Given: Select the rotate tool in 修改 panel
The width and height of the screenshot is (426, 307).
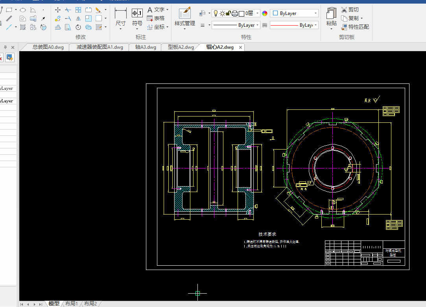Looking at the screenshot, I should [78, 27].
